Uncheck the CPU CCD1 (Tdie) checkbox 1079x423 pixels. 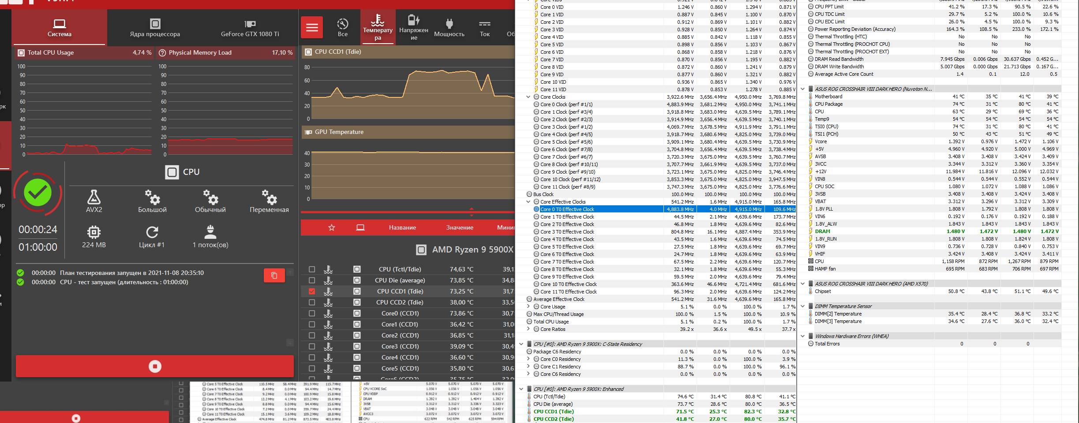click(312, 291)
